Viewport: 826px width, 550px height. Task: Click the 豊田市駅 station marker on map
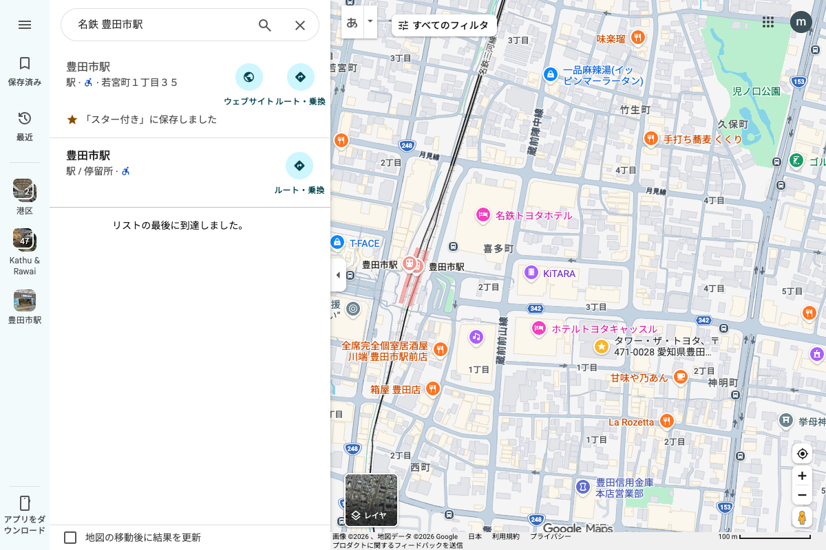410,264
